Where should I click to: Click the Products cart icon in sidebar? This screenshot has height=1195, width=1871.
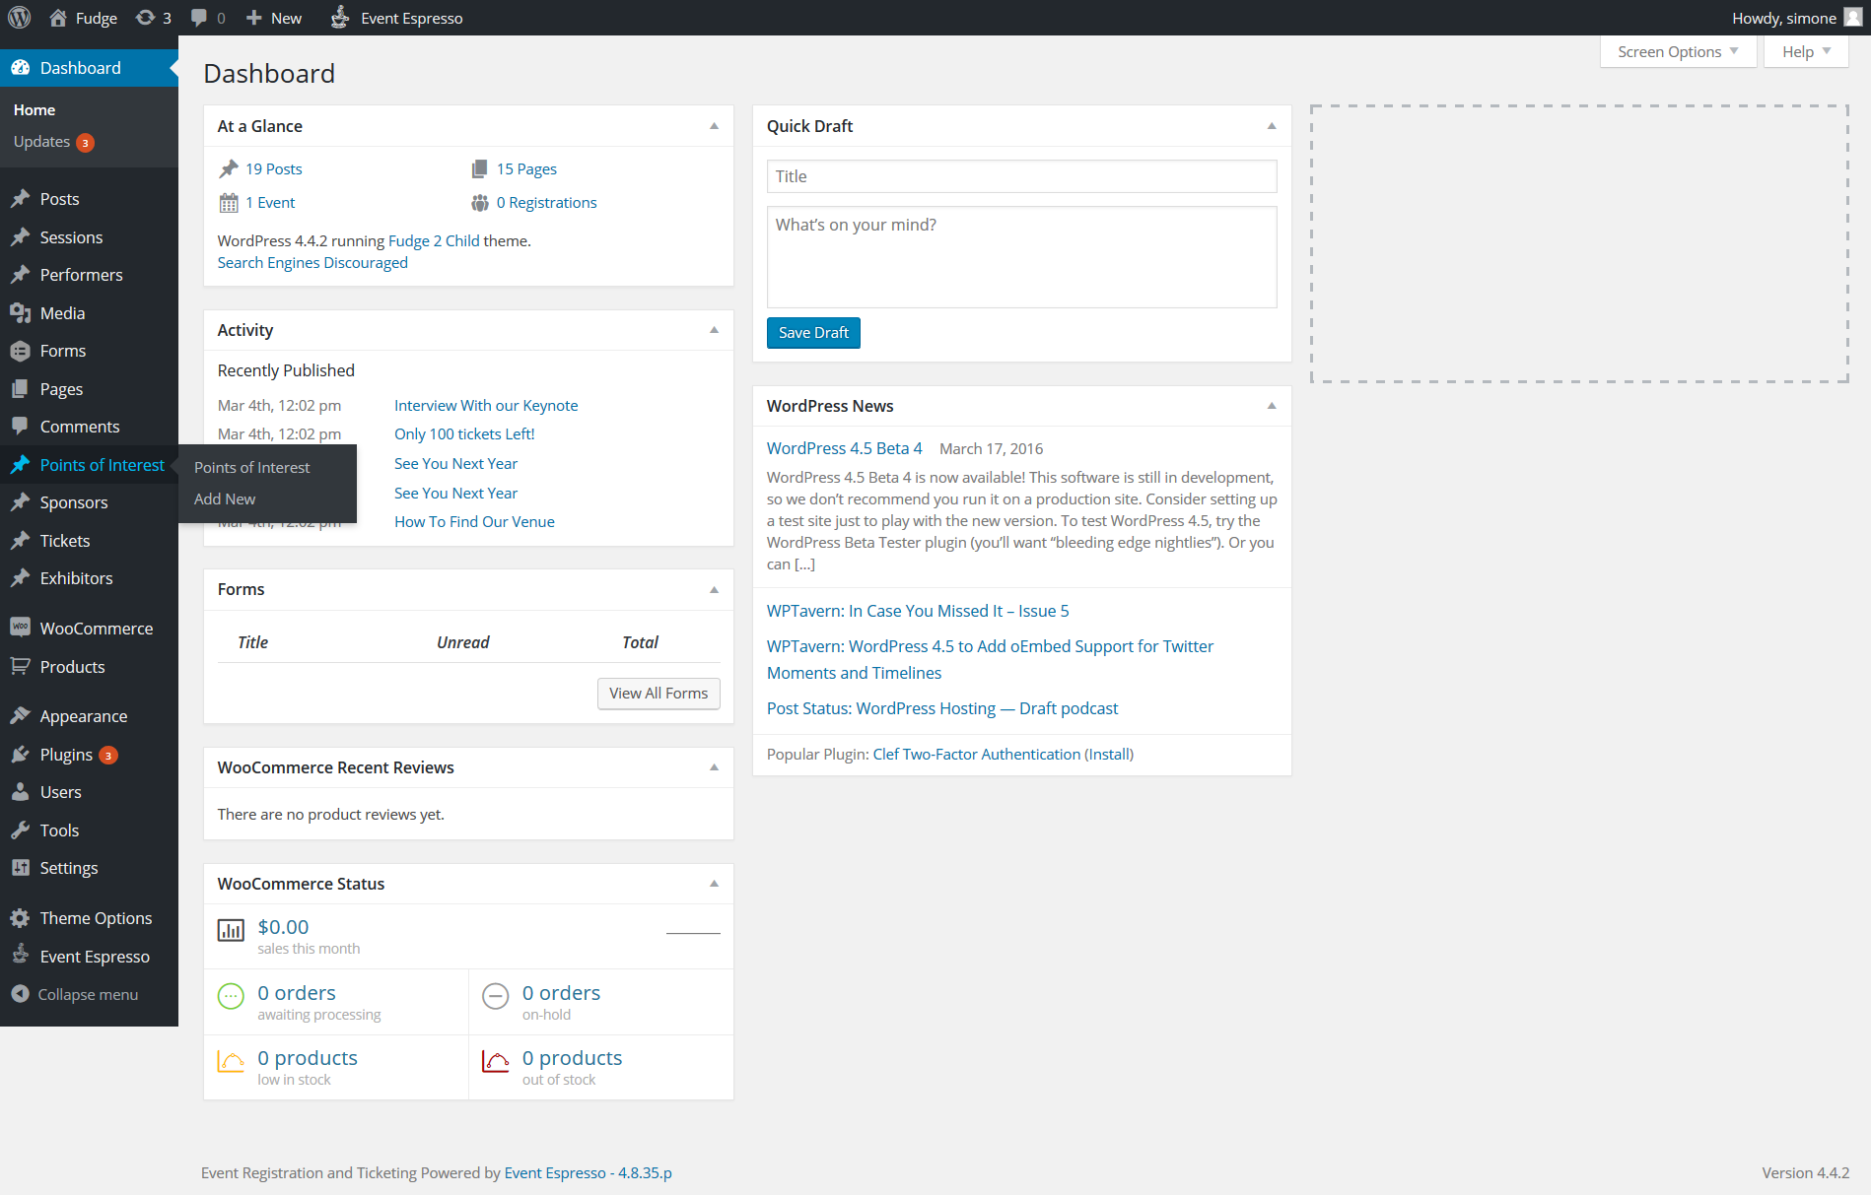point(20,667)
